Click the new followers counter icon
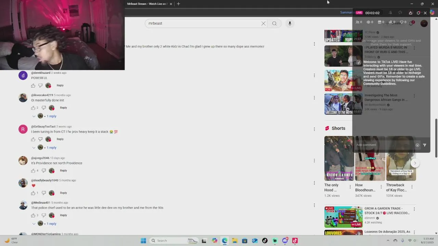Viewport: 438px width, 246px height. (x=390, y=22)
